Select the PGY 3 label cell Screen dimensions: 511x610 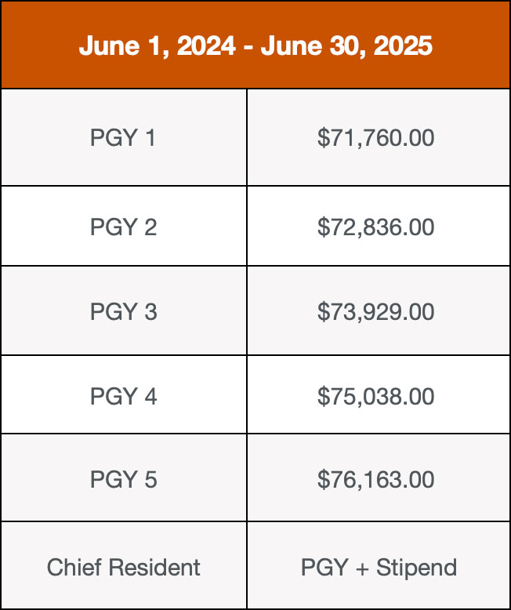click(123, 312)
